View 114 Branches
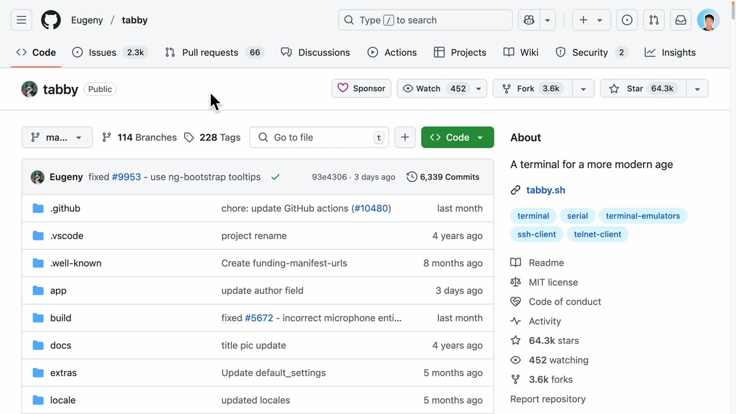 tap(139, 137)
